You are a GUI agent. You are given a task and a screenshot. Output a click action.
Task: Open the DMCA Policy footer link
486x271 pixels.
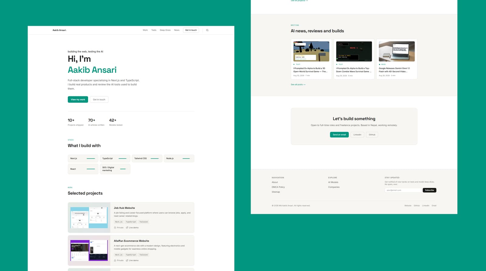click(x=278, y=187)
